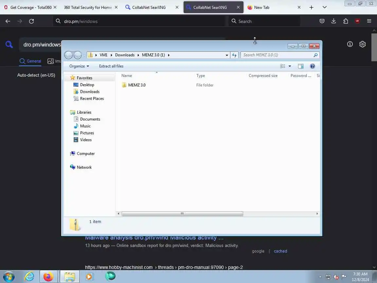The height and width of the screenshot is (283, 377).
Task: Go to VM1 in the breadcrumb path
Action: (x=103, y=55)
